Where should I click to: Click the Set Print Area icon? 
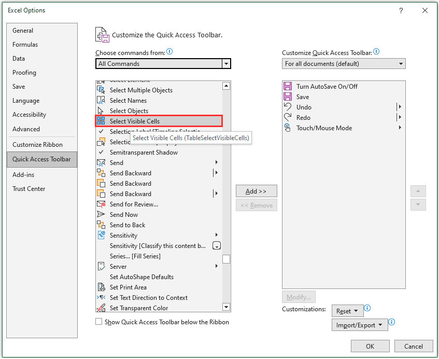click(x=103, y=287)
